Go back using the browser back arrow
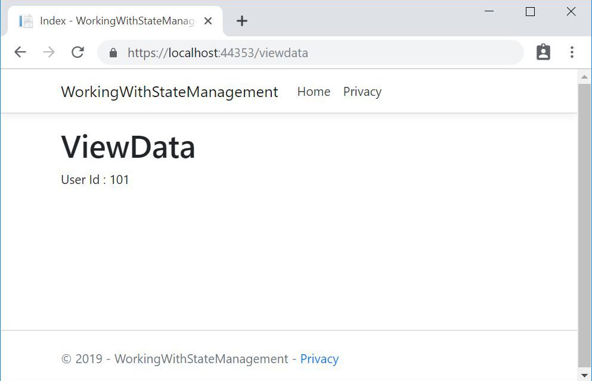Screen dimensions: 592x381 20,52
